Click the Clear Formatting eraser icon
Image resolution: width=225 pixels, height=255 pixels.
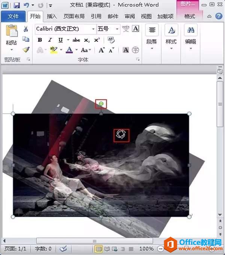point(111,40)
